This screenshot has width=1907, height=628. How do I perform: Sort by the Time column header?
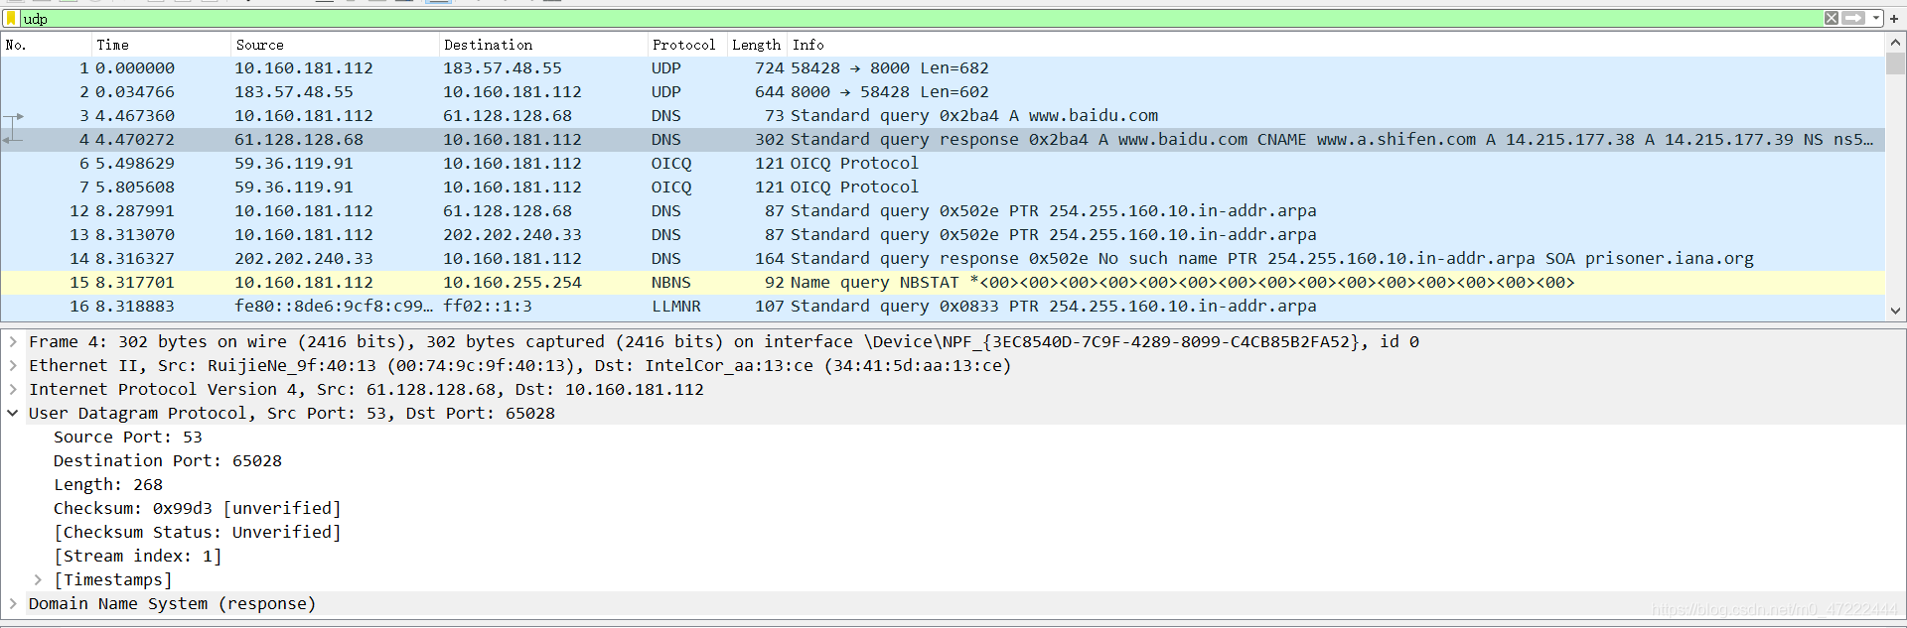[x=161, y=45]
